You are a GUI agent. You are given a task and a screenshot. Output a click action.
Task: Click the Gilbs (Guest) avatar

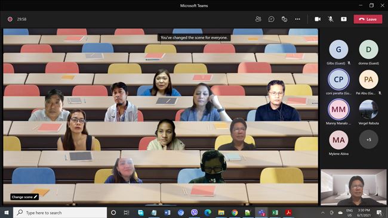(338, 49)
